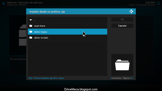The width and height of the screenshot is (162, 91).
Task: Click the 'Add-ons / Buscador de add-ons' breadcrumb
Action: [25, 3]
